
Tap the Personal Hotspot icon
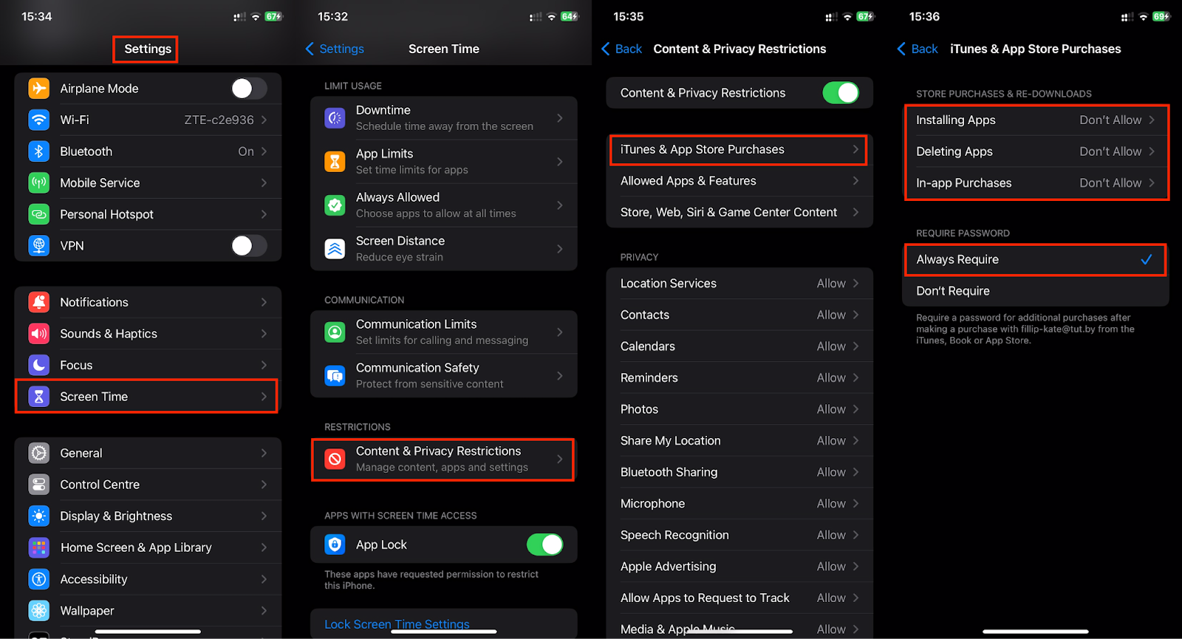coord(39,214)
